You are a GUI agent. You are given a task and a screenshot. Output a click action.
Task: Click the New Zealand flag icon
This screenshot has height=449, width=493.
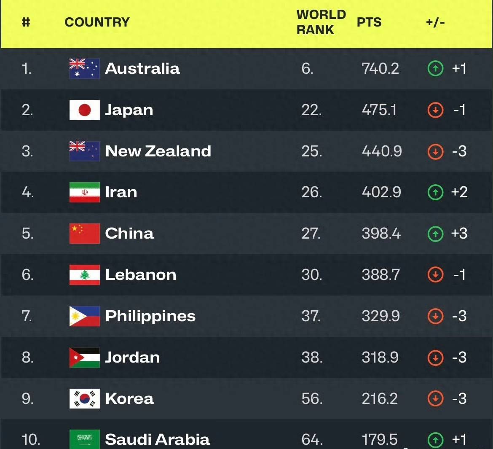click(x=84, y=151)
